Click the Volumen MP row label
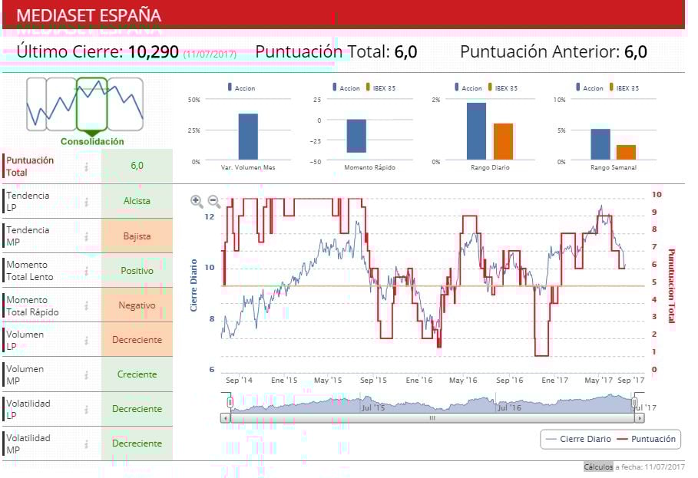Screen dimensions: 698x478 pyautogui.click(x=25, y=375)
